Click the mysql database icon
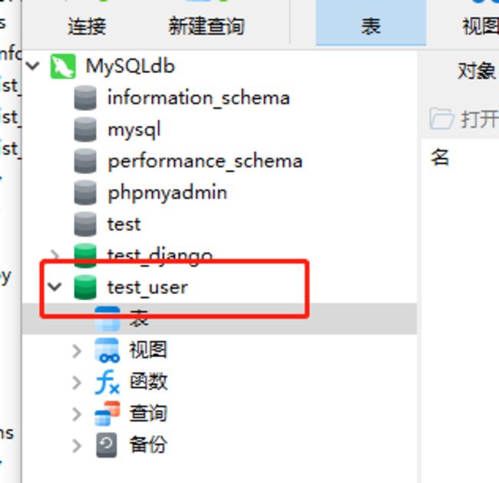 pos(85,130)
